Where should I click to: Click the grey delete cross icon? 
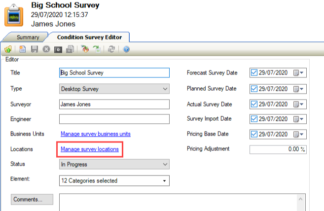(x=46, y=49)
